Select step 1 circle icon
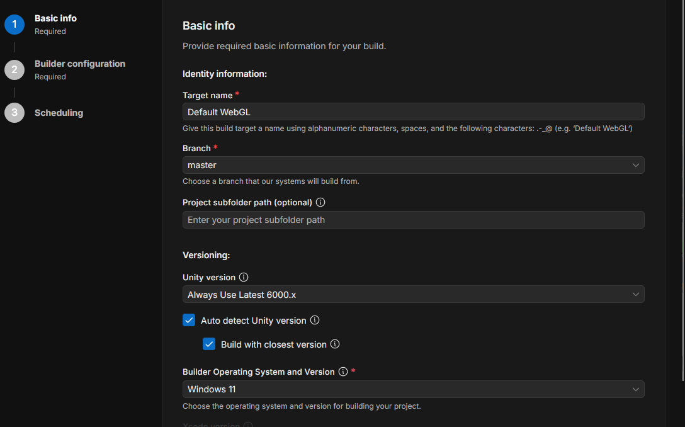 [x=14, y=25]
